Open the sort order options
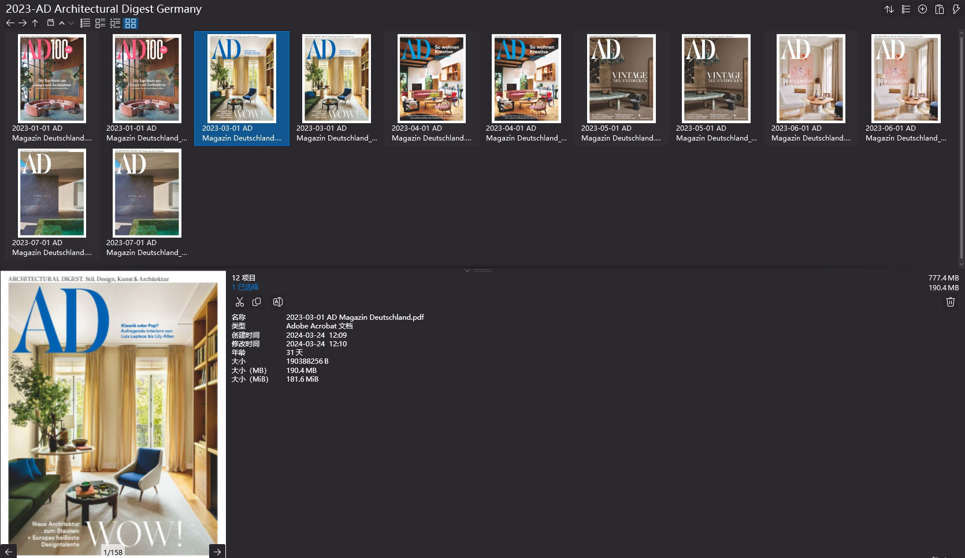This screenshot has width=965, height=558. point(889,9)
